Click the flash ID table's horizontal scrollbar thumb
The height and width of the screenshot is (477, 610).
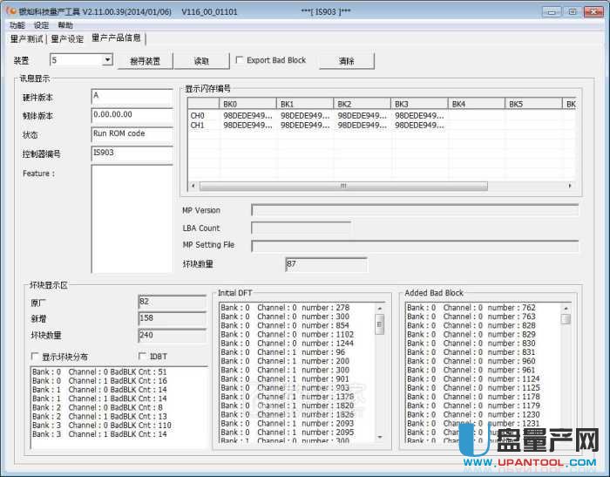click(x=342, y=186)
